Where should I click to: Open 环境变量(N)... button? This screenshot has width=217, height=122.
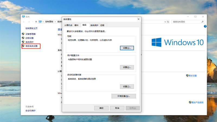(x=124, y=96)
